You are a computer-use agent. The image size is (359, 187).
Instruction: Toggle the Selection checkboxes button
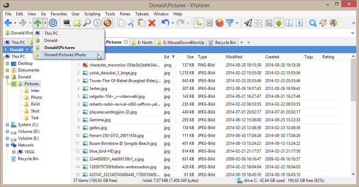[210, 23]
